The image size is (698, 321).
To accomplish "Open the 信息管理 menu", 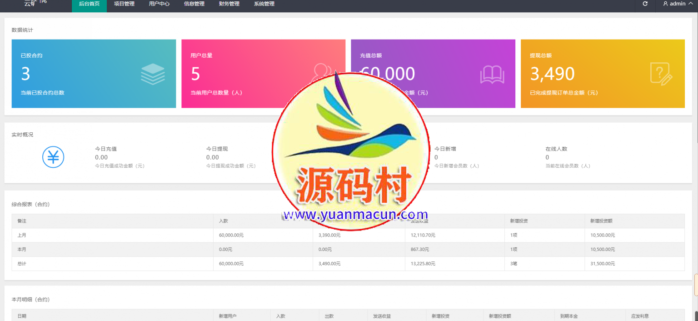I will point(194,3).
